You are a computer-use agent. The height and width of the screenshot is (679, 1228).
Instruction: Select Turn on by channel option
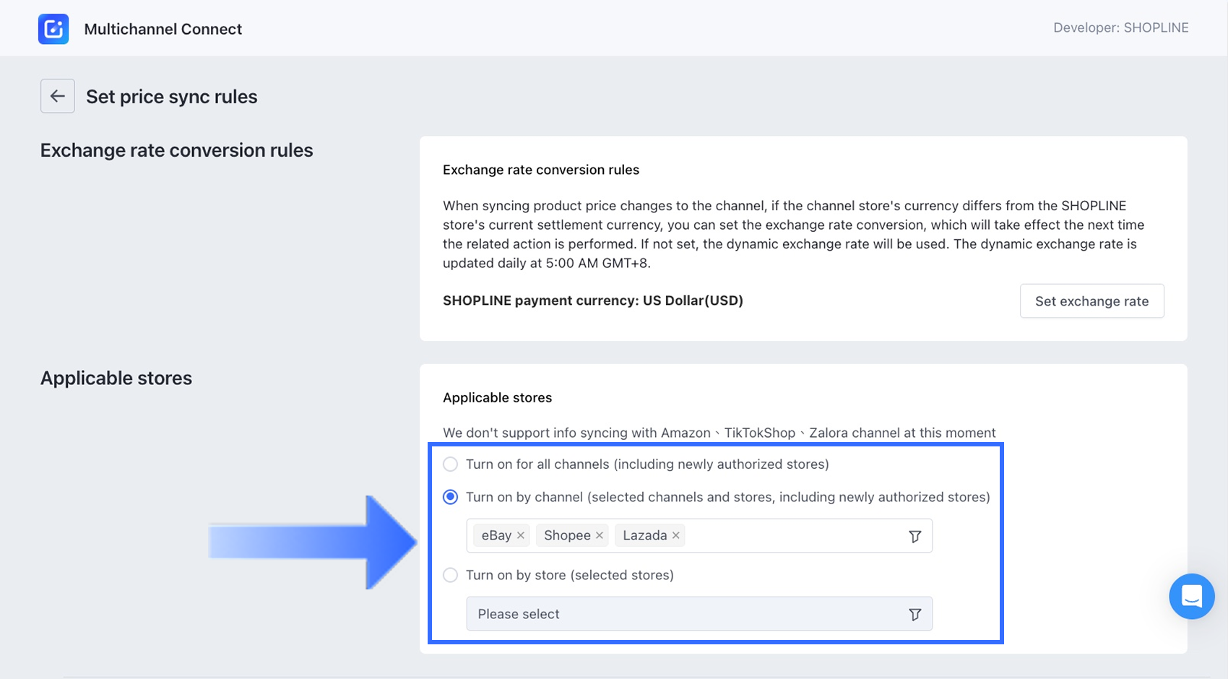pyautogui.click(x=451, y=497)
